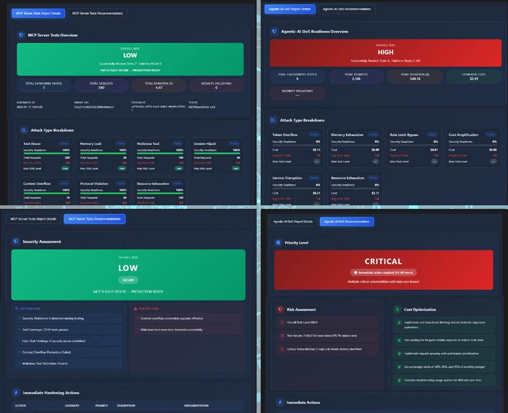Click the Tool Abuse Security Readiness progress bar

click(x=44, y=153)
